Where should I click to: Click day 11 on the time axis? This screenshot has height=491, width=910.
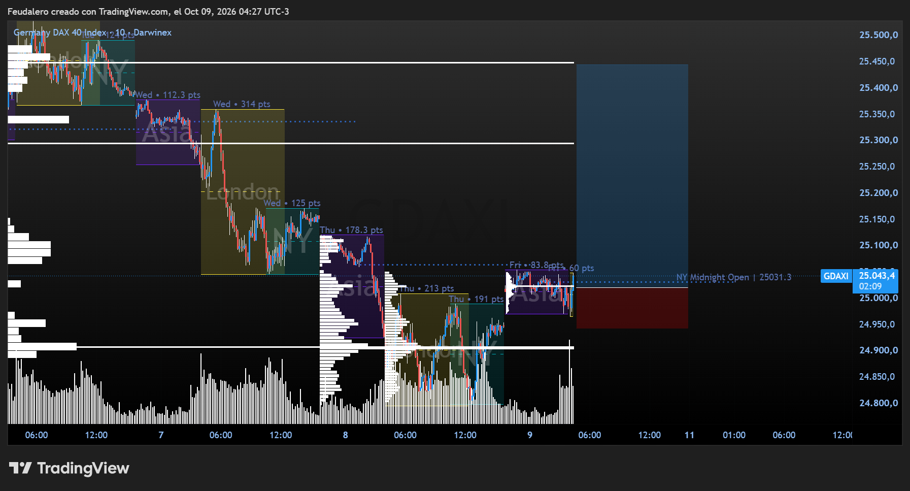point(689,435)
